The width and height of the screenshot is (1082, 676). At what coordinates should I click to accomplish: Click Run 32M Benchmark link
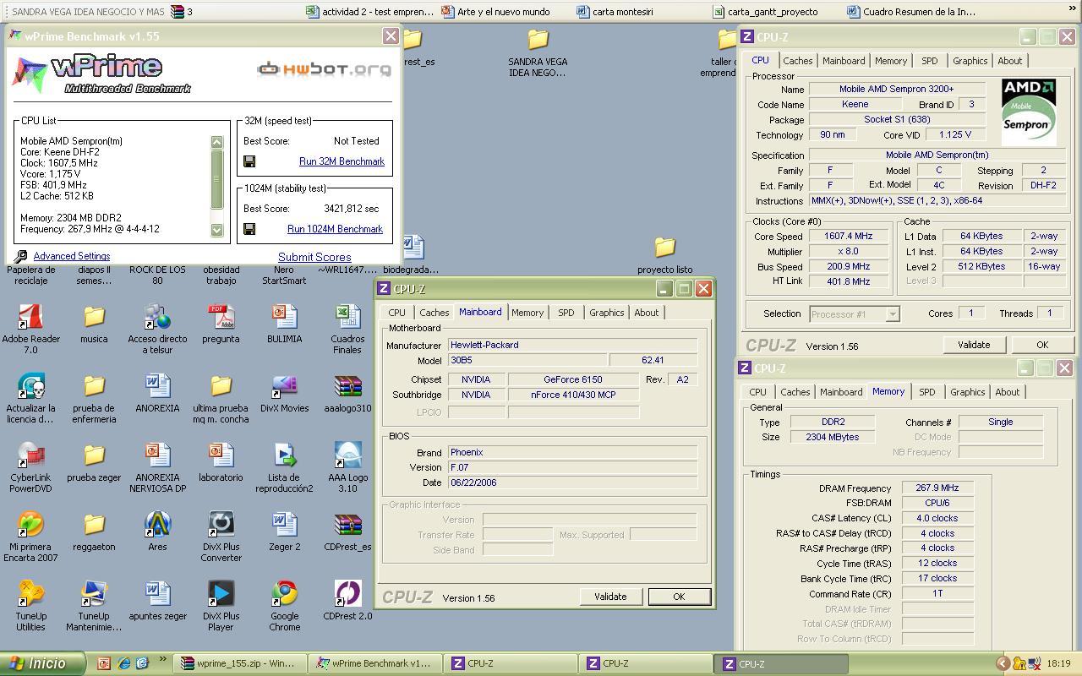(342, 161)
